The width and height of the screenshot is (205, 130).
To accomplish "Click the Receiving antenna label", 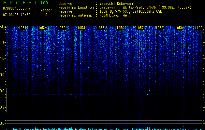I will tap(75, 15).
